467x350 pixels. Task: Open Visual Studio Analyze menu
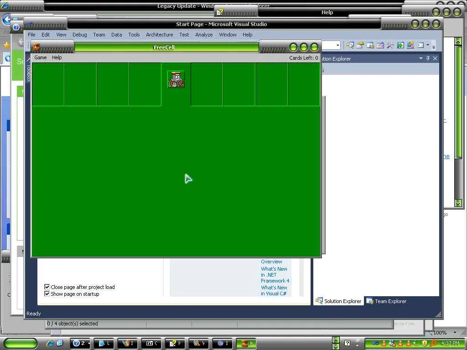coord(204,35)
